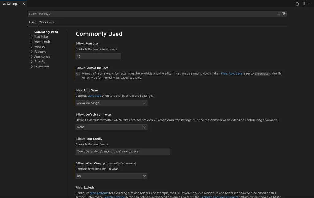Open the Auto Save onFocusChange dropdown
Viewport: 314px width, 198px height.
[112, 103]
